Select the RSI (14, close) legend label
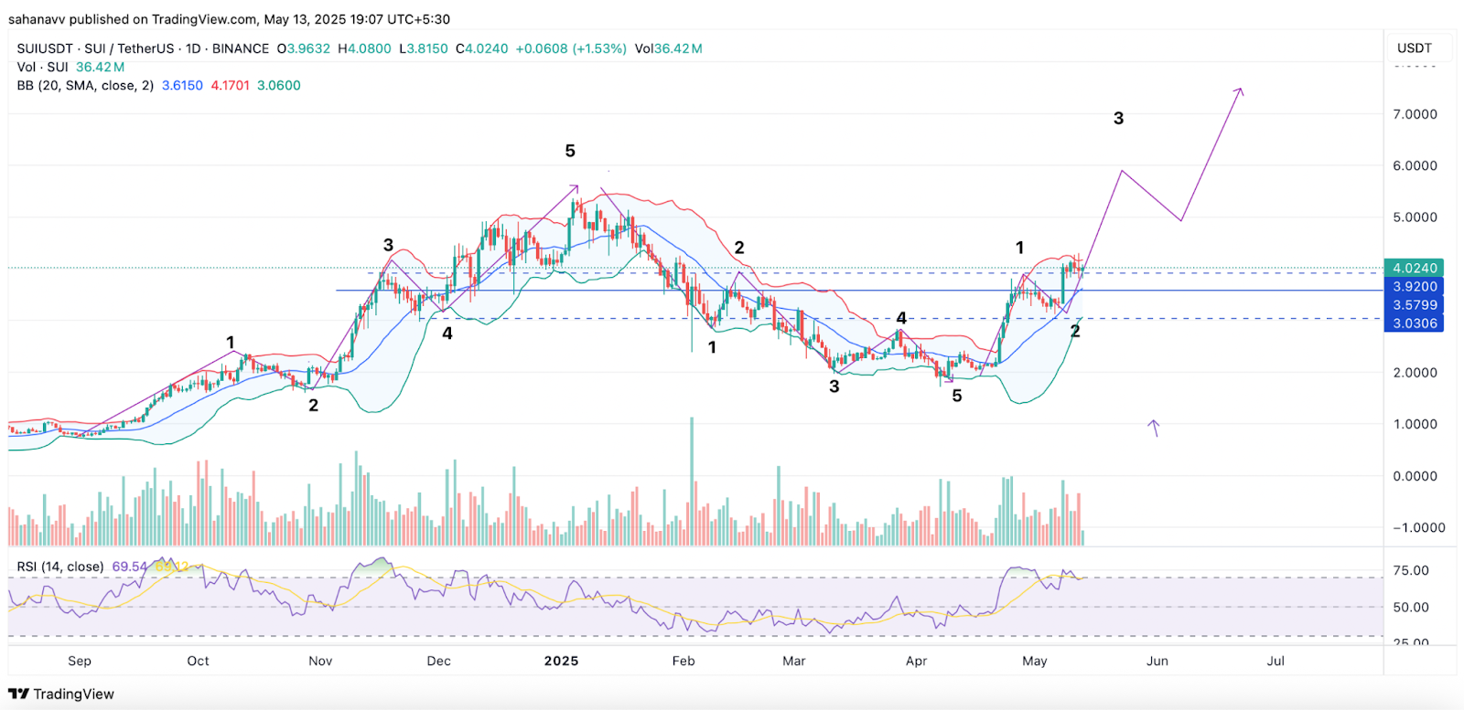Image resolution: width=1464 pixels, height=710 pixels. (x=60, y=567)
